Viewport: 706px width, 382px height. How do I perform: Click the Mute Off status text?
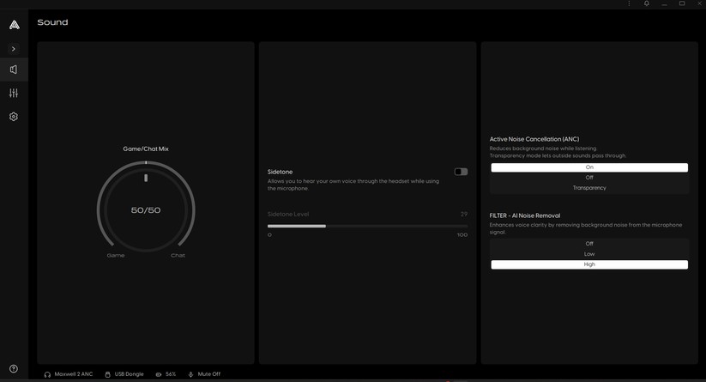tap(209, 374)
